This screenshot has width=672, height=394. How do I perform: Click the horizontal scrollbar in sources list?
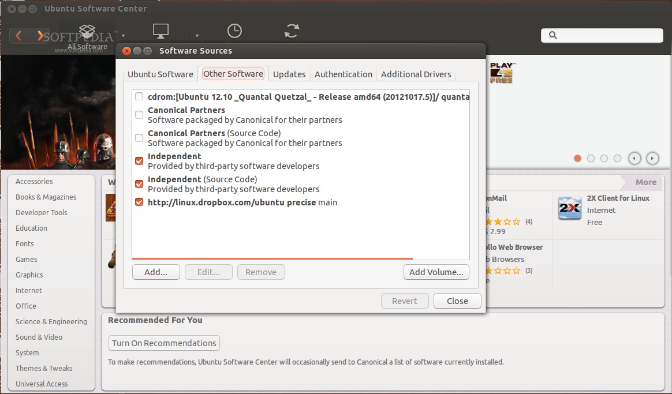pyautogui.click(x=272, y=258)
